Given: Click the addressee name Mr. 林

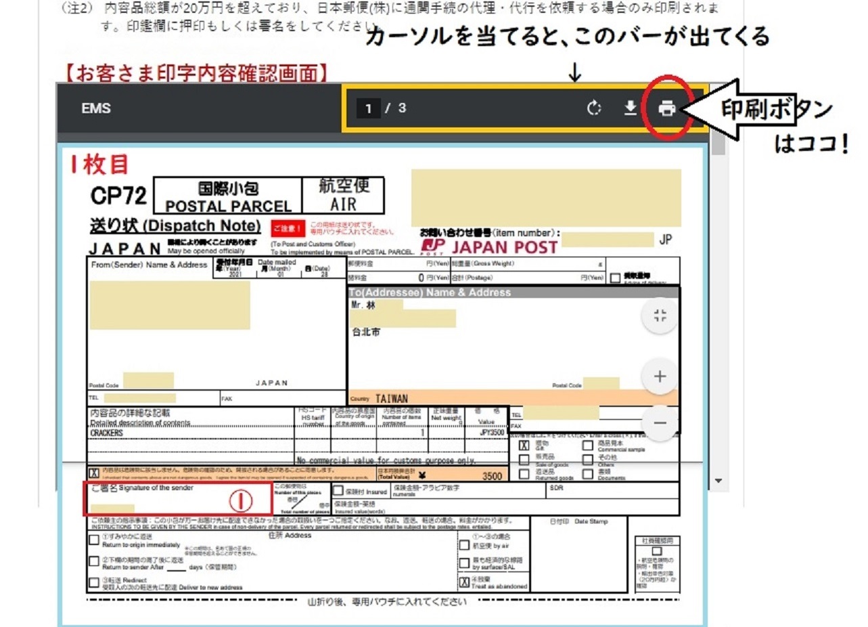Looking at the screenshot, I should click(x=363, y=305).
